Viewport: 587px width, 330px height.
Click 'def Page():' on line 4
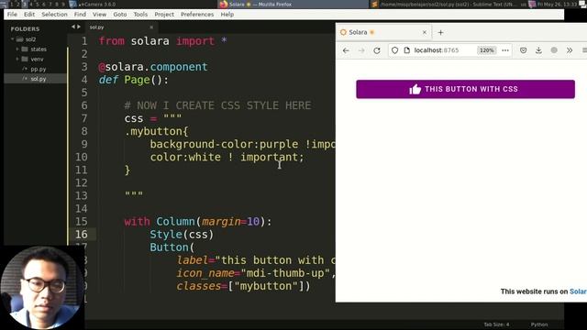(x=134, y=80)
